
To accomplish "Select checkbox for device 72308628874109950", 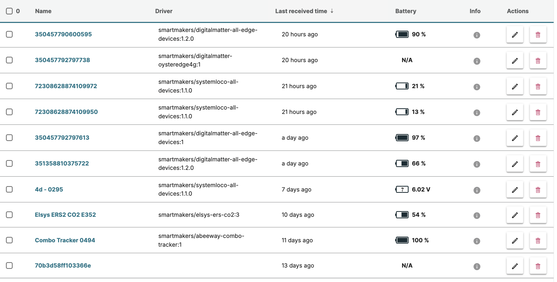I will coord(9,112).
